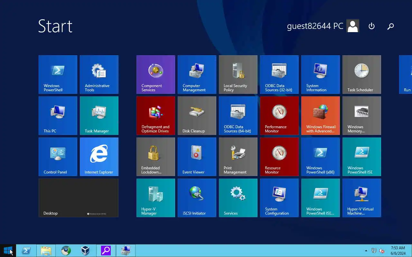The height and width of the screenshot is (257, 412).
Task: Open the computer management icon in taskbar
Action: (126, 251)
